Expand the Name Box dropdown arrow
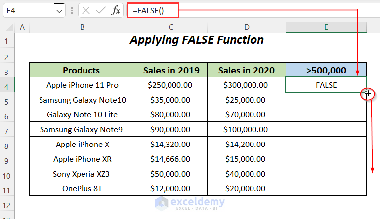The height and width of the screenshot is (219, 380). point(59,11)
